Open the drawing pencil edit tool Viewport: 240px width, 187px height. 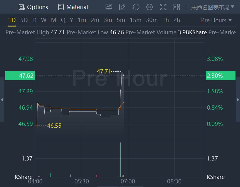click(x=122, y=7)
